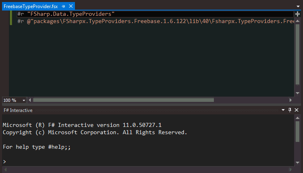Click the F# Interactive '>' prompt
The height and width of the screenshot is (173, 303).
click(4, 162)
